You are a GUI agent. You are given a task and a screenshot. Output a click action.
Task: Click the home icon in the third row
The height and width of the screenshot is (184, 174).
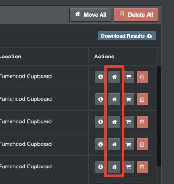click(114, 122)
